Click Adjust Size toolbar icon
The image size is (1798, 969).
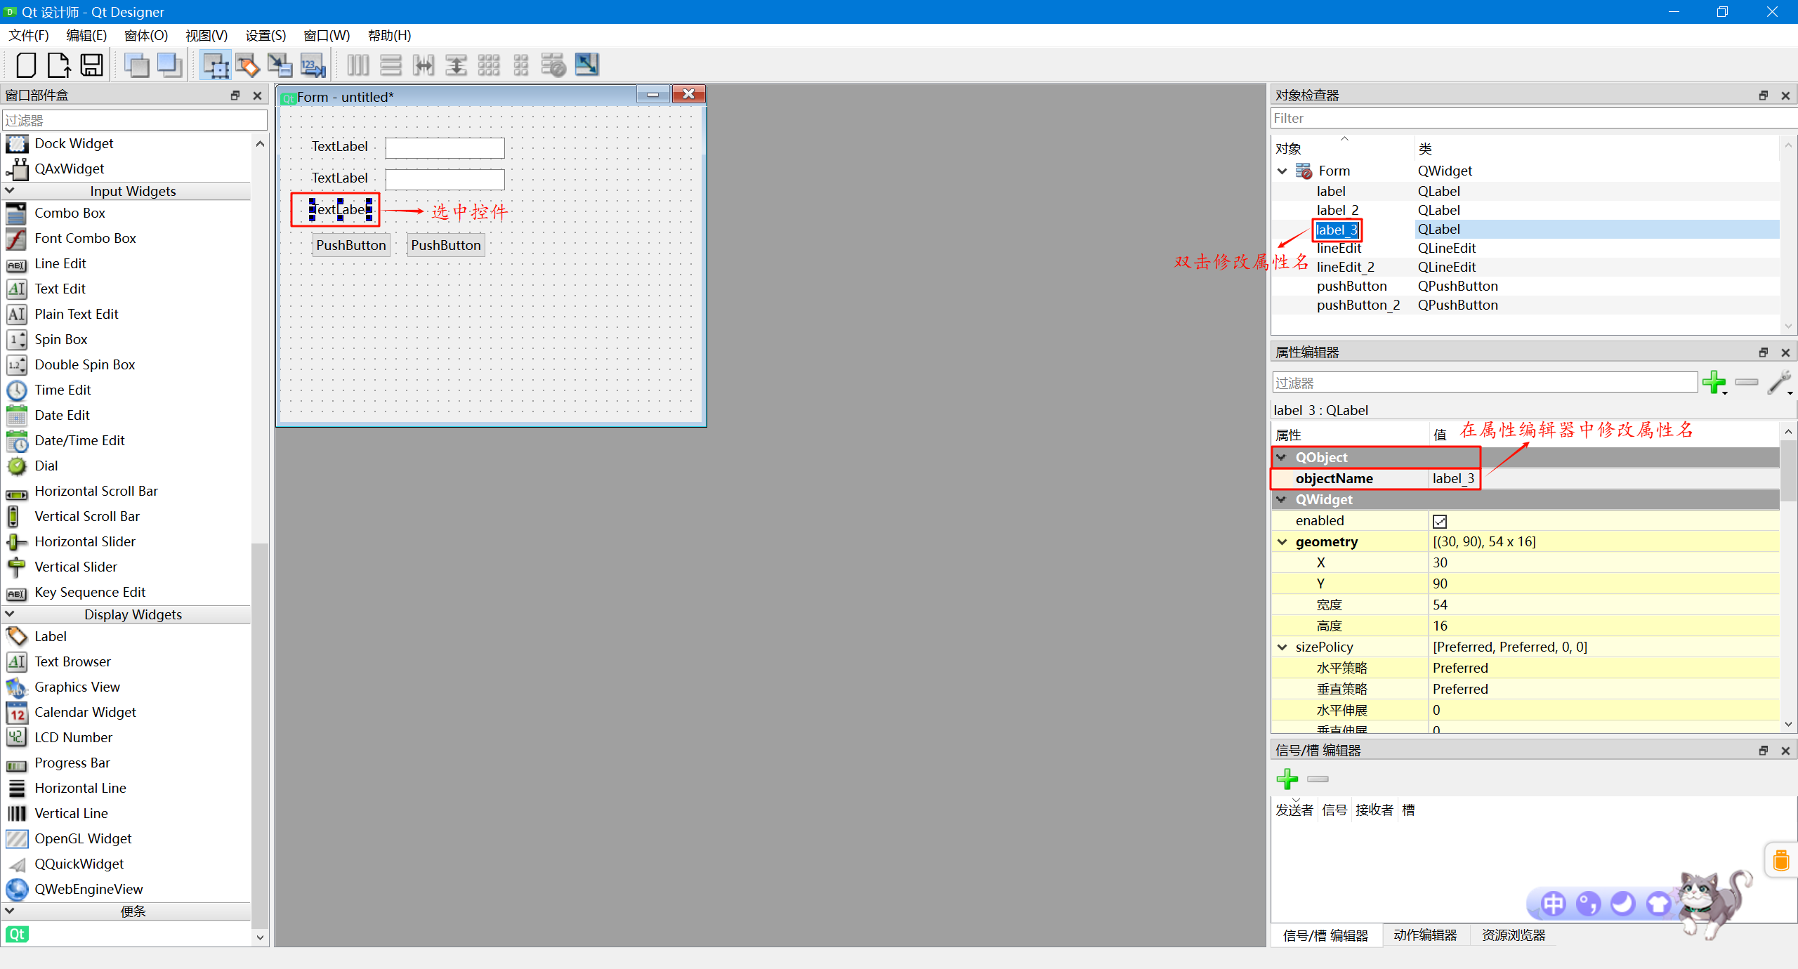pos(586,65)
